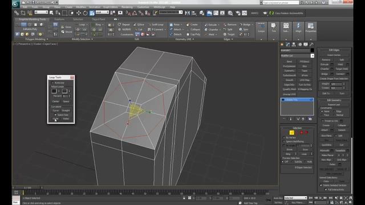Expand the Polygon Modeling ribbon panel
This screenshot has height=205, width=365.
36,39
